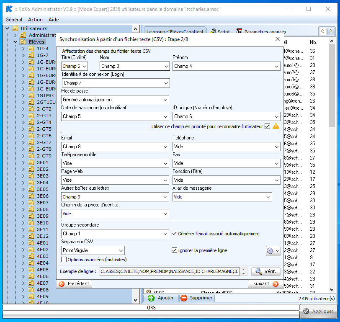Screen dimensions: 340x322
Task: Click the example line down spinner arrow
Action: [x=244, y=274]
